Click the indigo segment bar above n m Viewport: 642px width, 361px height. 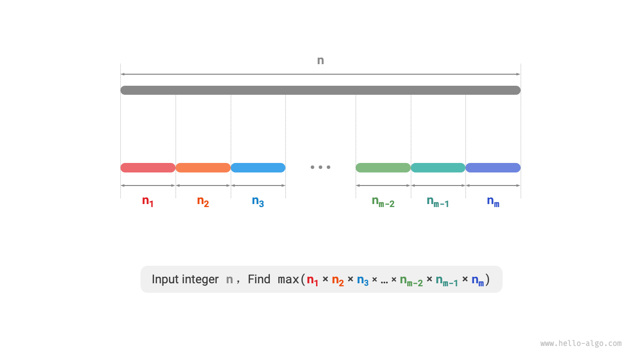493,167
